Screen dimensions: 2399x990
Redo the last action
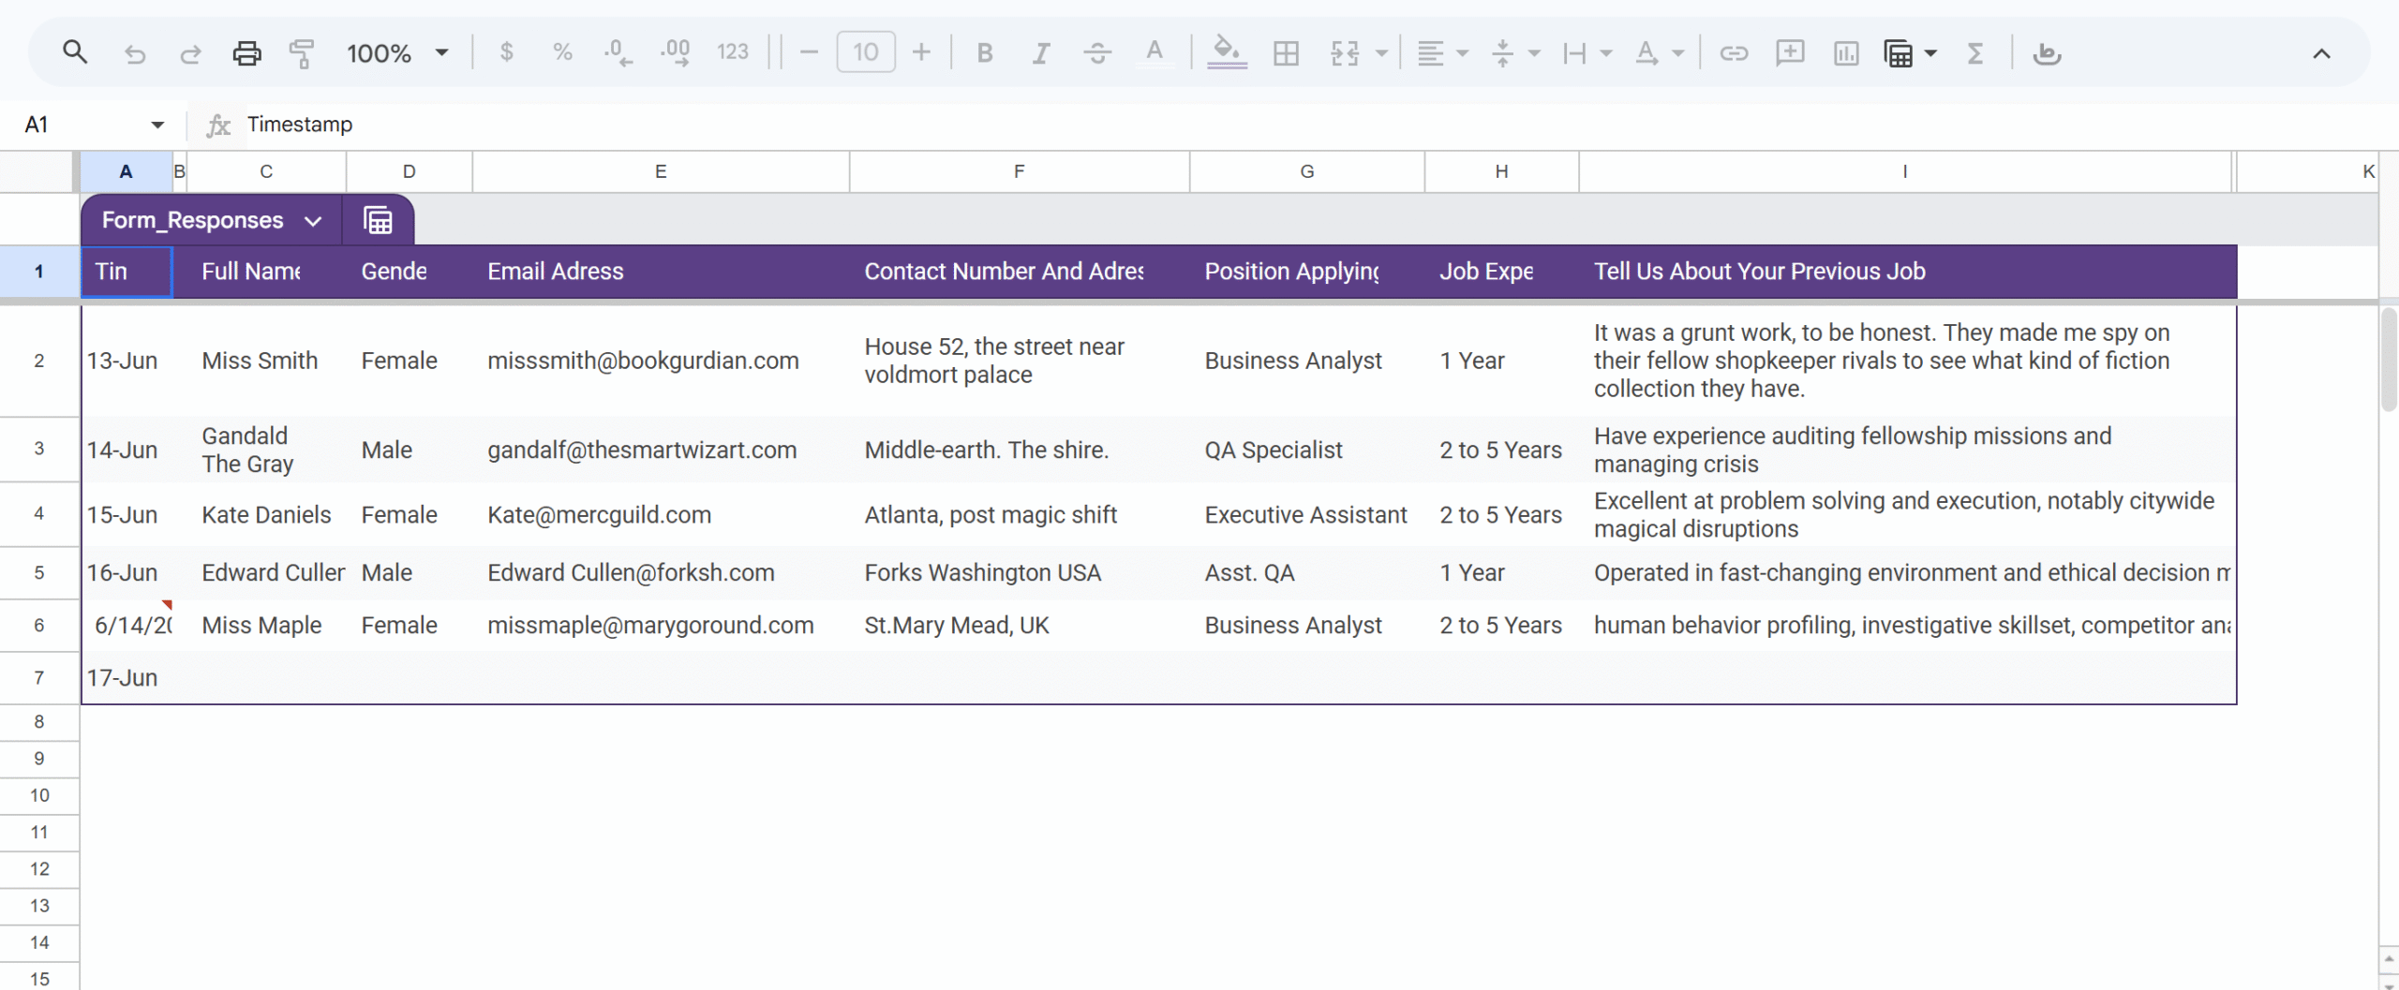pos(190,53)
